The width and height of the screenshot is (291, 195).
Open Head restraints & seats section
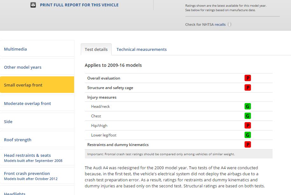[x=37, y=158]
